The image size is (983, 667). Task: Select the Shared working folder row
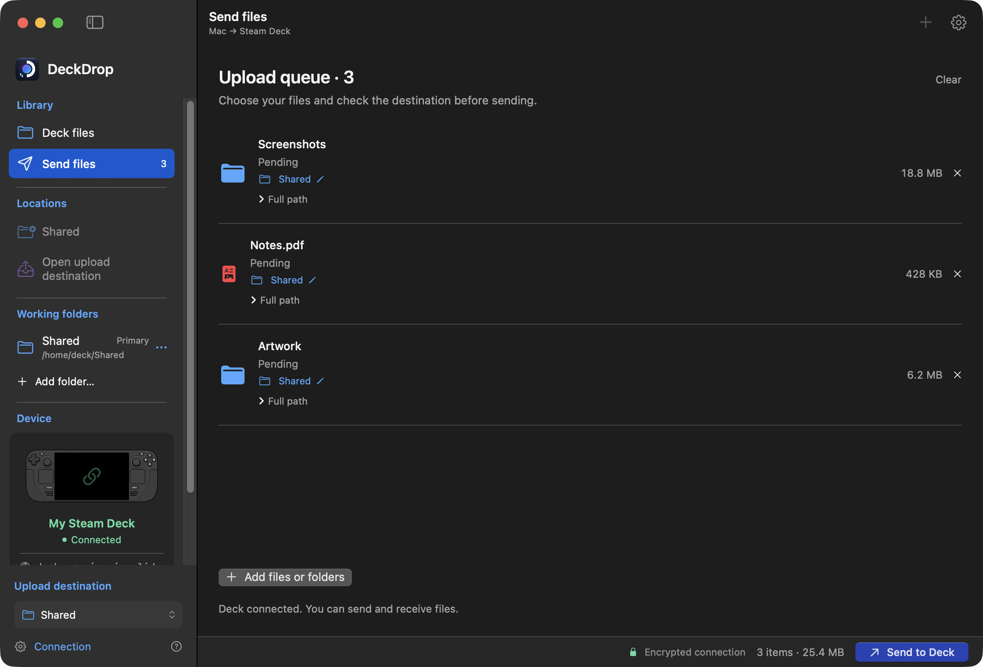91,348
